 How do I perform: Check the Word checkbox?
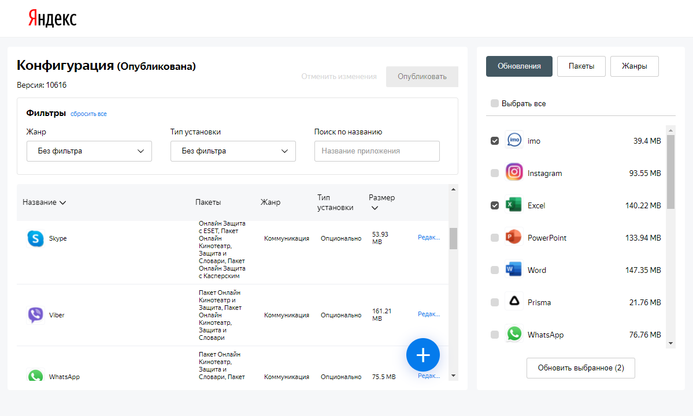tap(495, 270)
